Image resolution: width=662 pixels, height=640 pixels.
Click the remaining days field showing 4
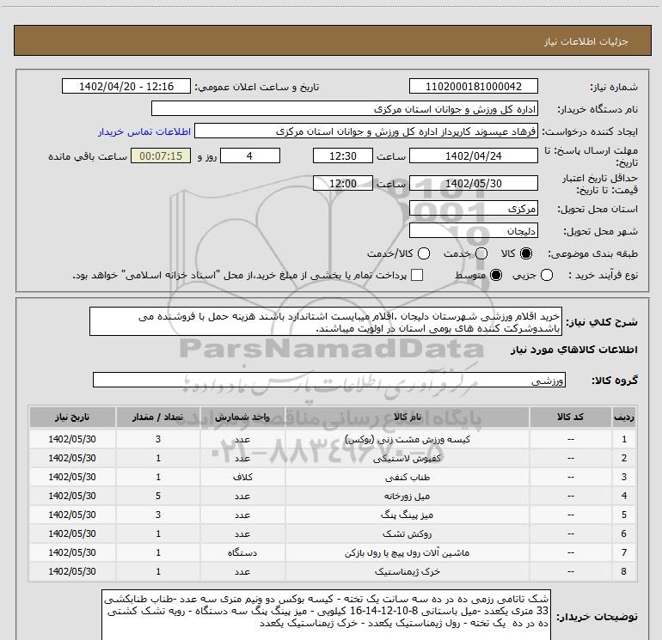tap(250, 155)
